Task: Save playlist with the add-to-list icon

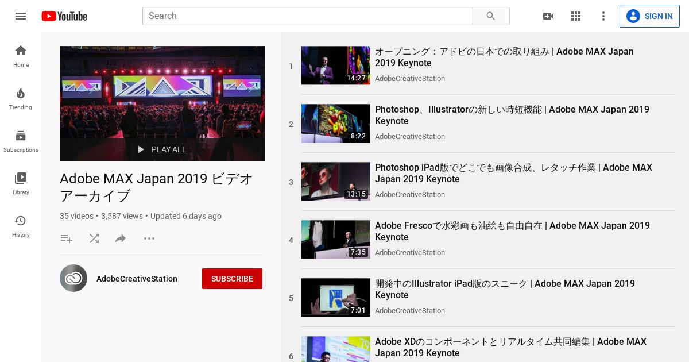Action: pos(67,238)
